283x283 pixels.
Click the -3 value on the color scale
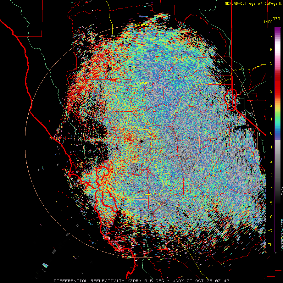tap(270, 175)
